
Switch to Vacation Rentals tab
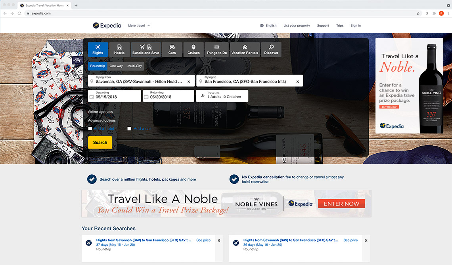point(245,49)
